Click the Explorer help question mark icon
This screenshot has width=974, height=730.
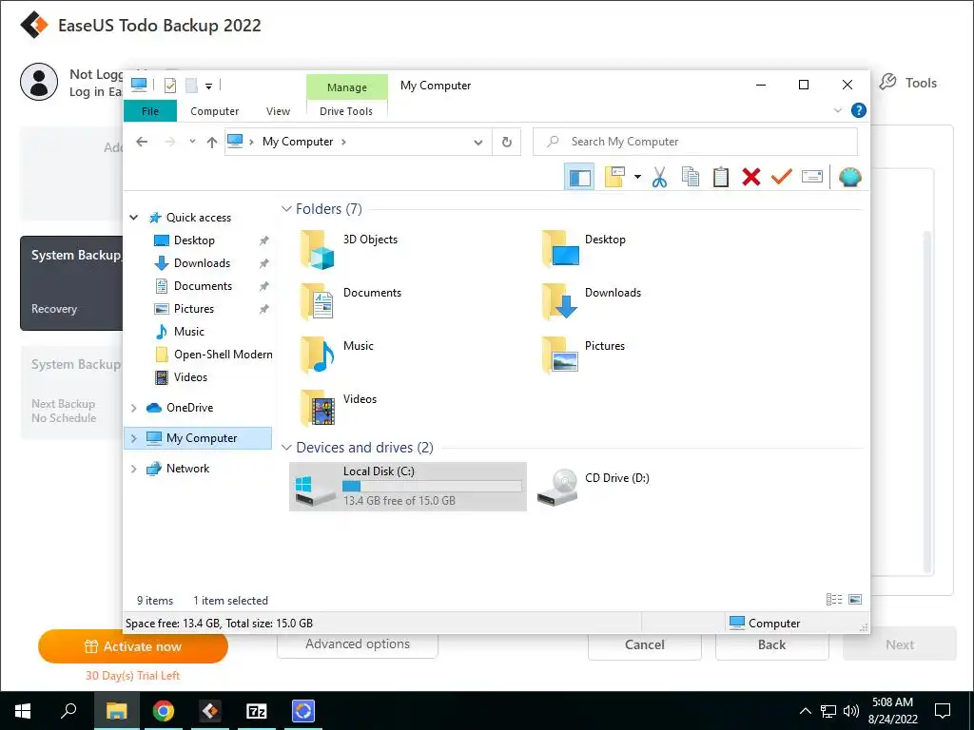pos(859,110)
